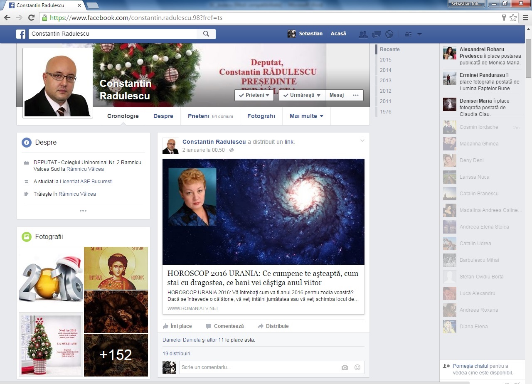This screenshot has height=384, width=532.
Task: Jump to 1976 in timeline
Action: (x=386, y=112)
